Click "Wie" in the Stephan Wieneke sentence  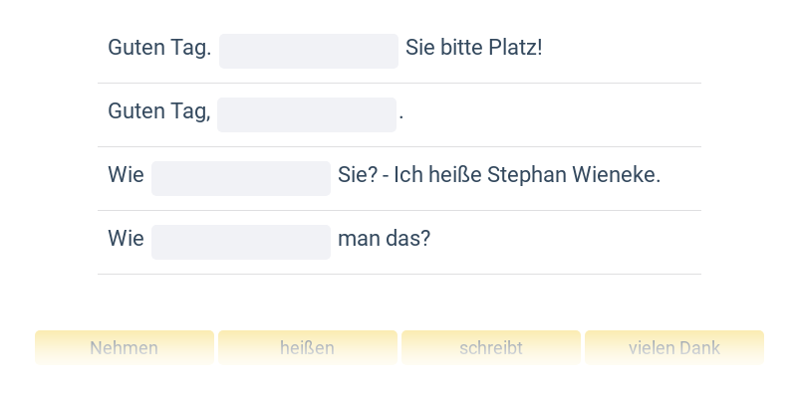coord(127,175)
